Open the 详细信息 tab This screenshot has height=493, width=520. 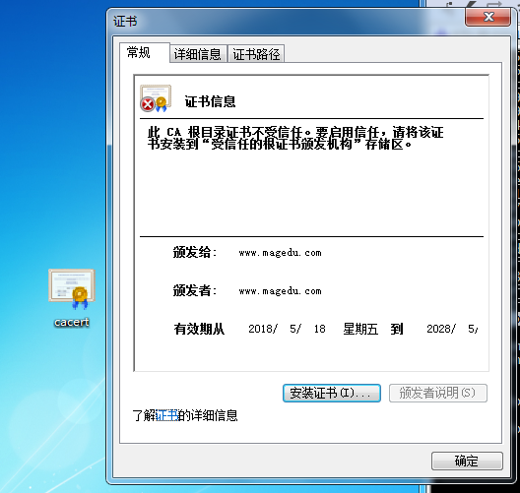coord(198,54)
